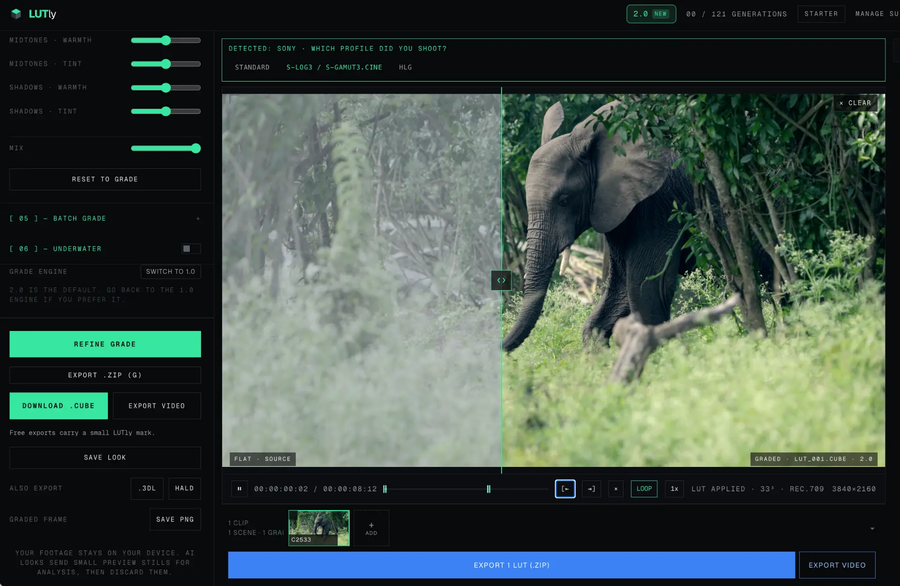The height and width of the screenshot is (586, 900).
Task: Toggle LOOP playback
Action: click(x=644, y=489)
